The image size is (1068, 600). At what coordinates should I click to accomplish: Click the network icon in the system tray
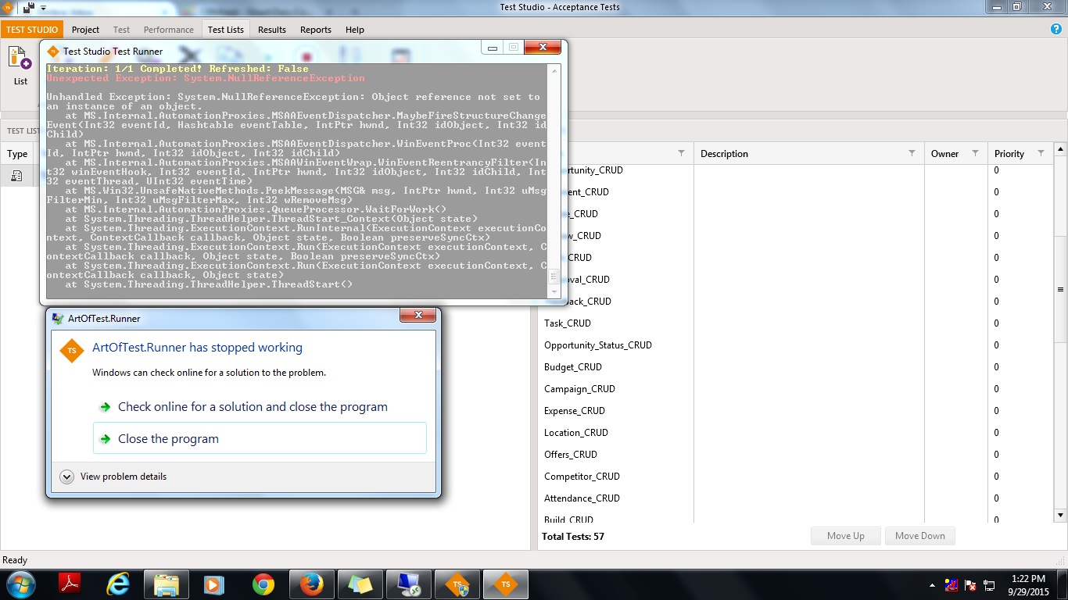click(989, 584)
